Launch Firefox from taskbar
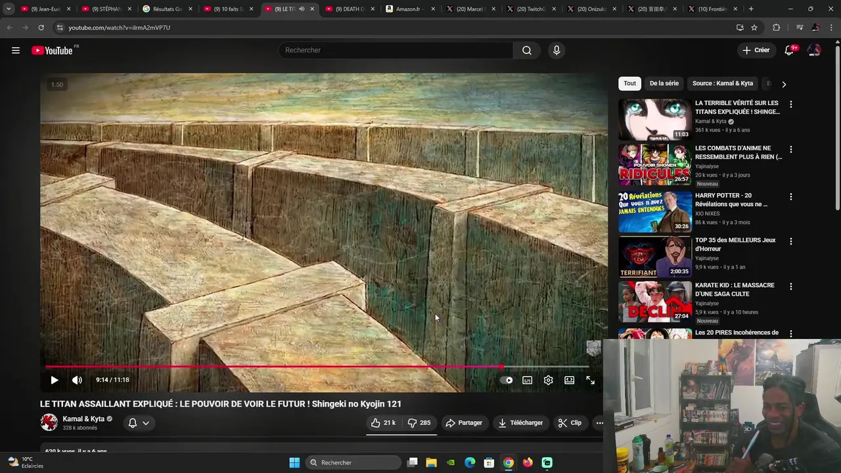The height and width of the screenshot is (473, 841). click(x=528, y=462)
